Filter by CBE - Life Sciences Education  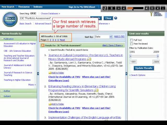click(x=17, y=51)
